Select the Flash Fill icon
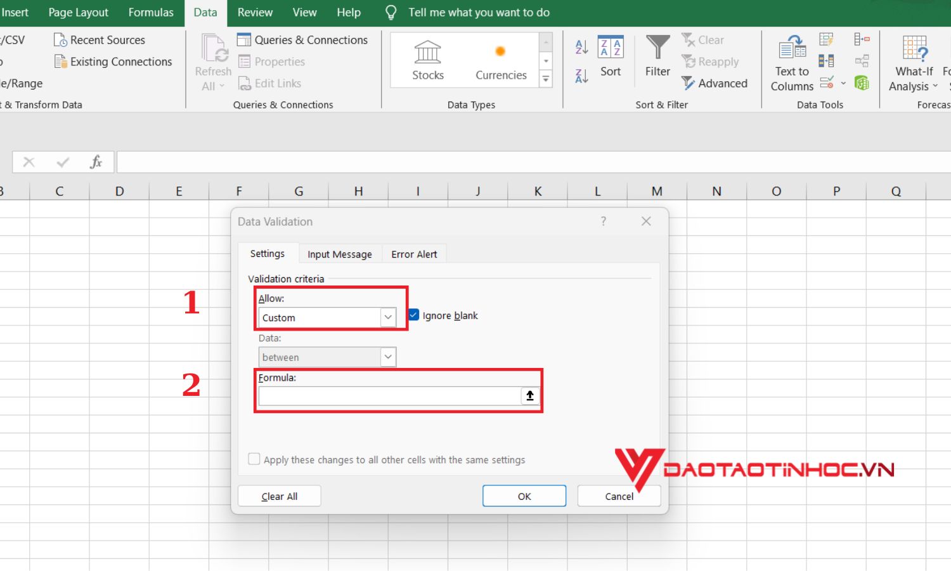Image resolution: width=951 pixels, height=571 pixels. click(x=825, y=39)
